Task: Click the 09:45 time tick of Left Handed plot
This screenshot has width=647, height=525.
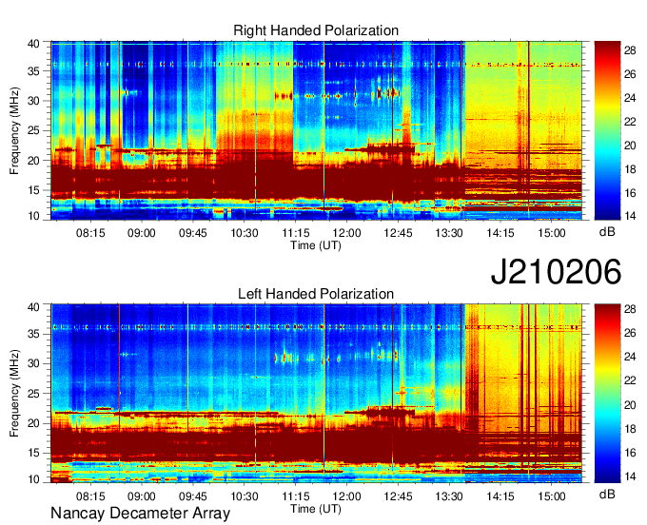Action: (193, 496)
